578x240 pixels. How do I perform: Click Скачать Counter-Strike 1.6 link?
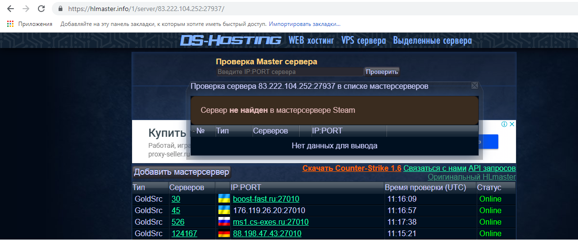pyautogui.click(x=352, y=168)
